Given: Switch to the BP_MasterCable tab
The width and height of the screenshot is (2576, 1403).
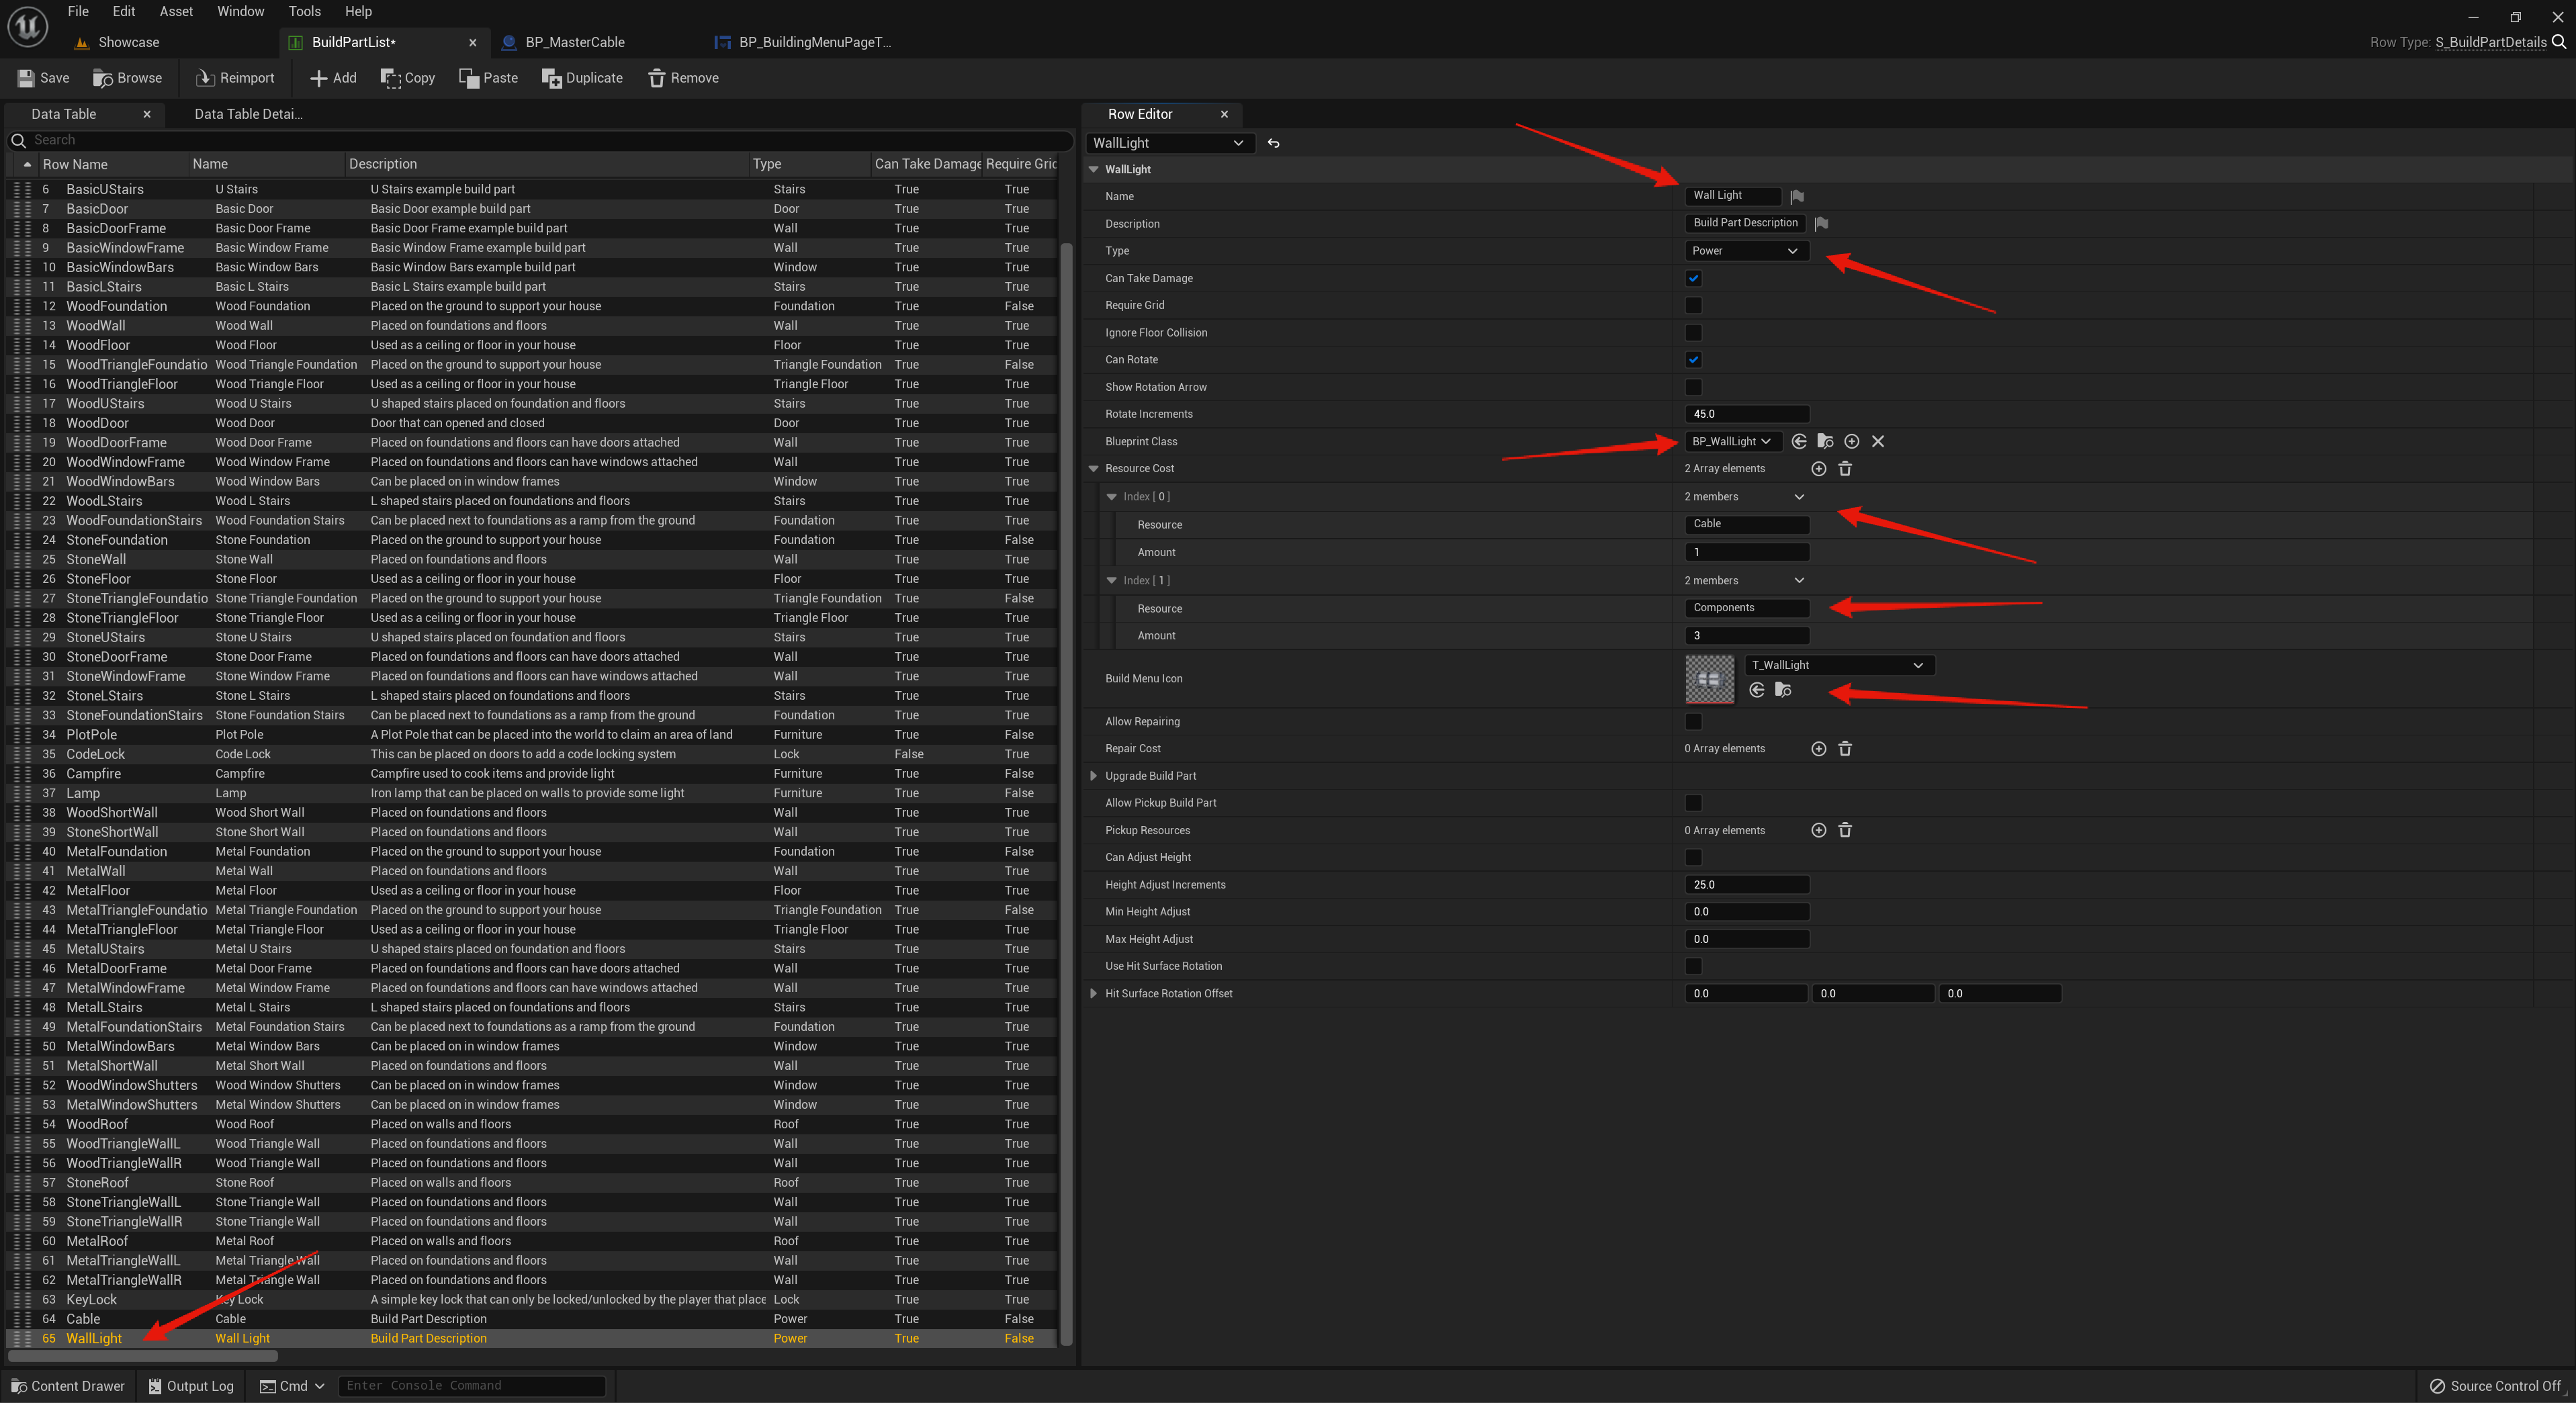Looking at the screenshot, I should (574, 42).
